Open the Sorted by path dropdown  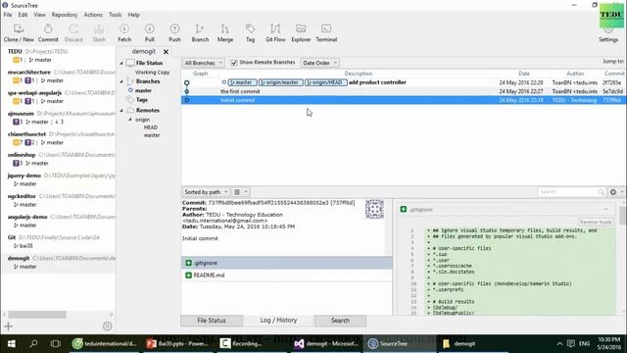click(206, 192)
